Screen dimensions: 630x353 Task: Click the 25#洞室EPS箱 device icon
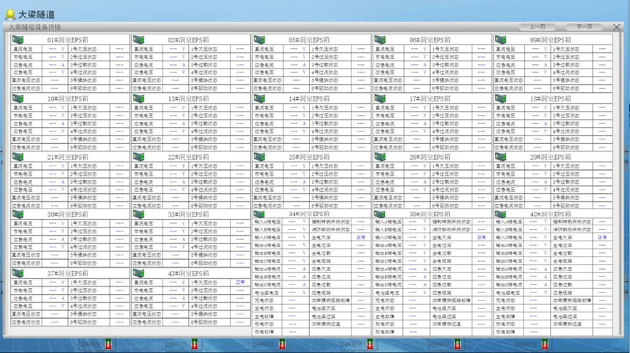click(x=259, y=157)
